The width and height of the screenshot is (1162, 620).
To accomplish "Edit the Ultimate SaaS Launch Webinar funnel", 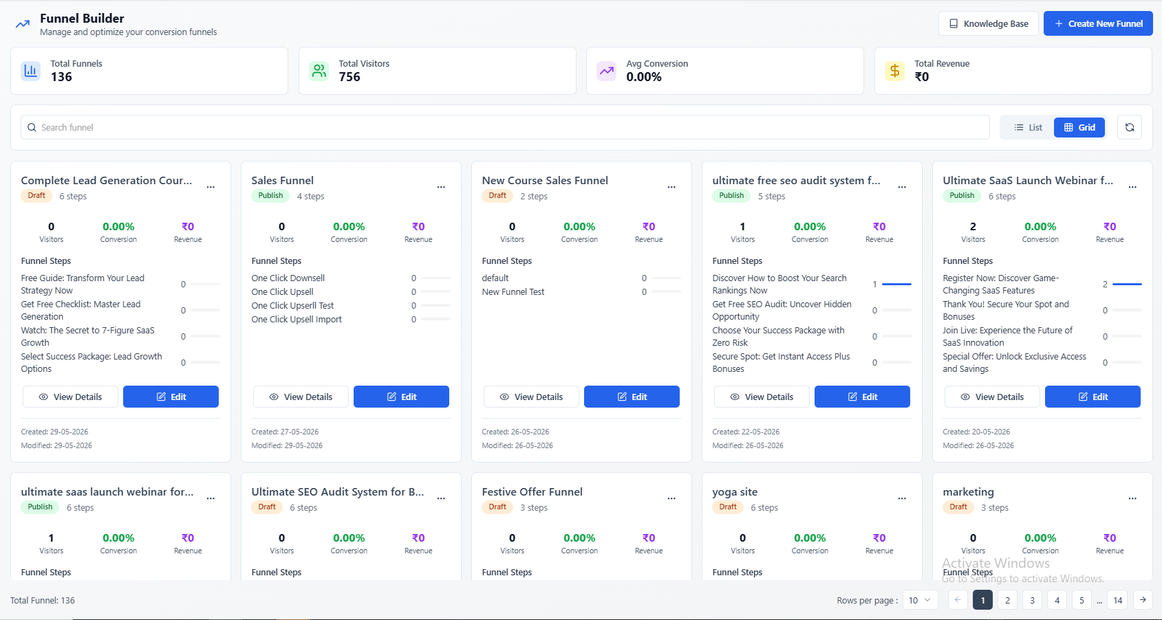I will coord(1093,397).
